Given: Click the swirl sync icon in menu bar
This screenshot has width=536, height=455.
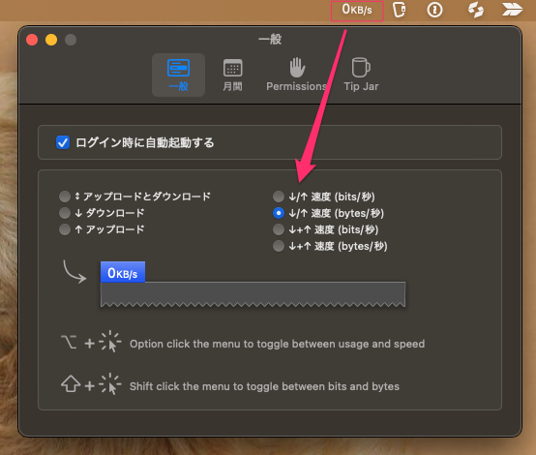Looking at the screenshot, I should (475, 10).
